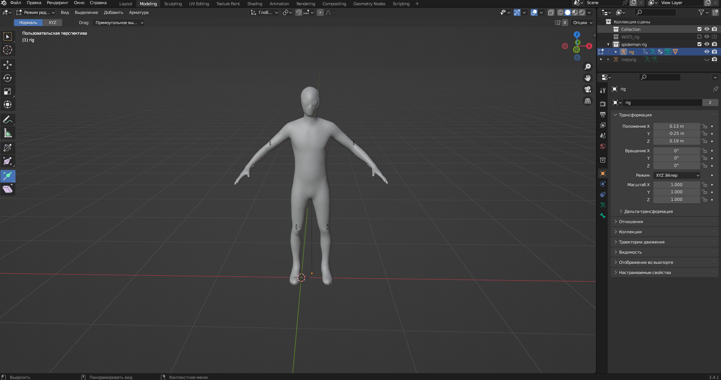Disable metarig in renders camera icon
Screen dimensions: 721x380
coord(714,59)
